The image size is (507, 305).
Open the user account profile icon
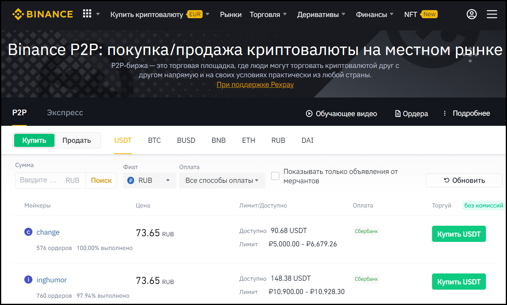pyautogui.click(x=472, y=14)
